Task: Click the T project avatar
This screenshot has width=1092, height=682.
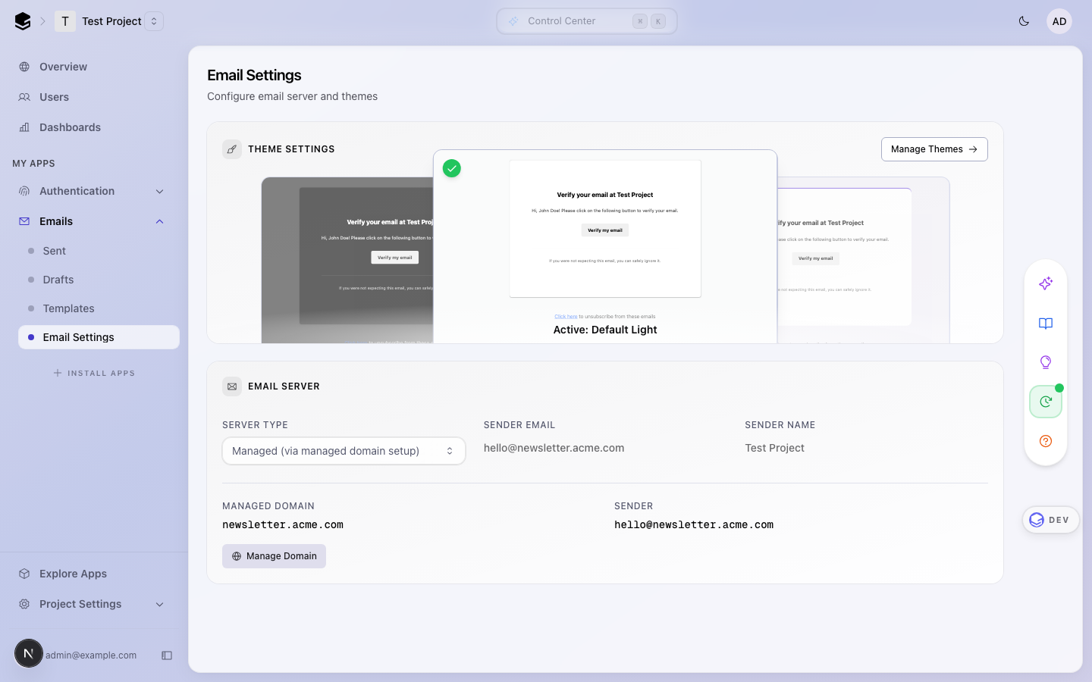Action: click(x=65, y=21)
